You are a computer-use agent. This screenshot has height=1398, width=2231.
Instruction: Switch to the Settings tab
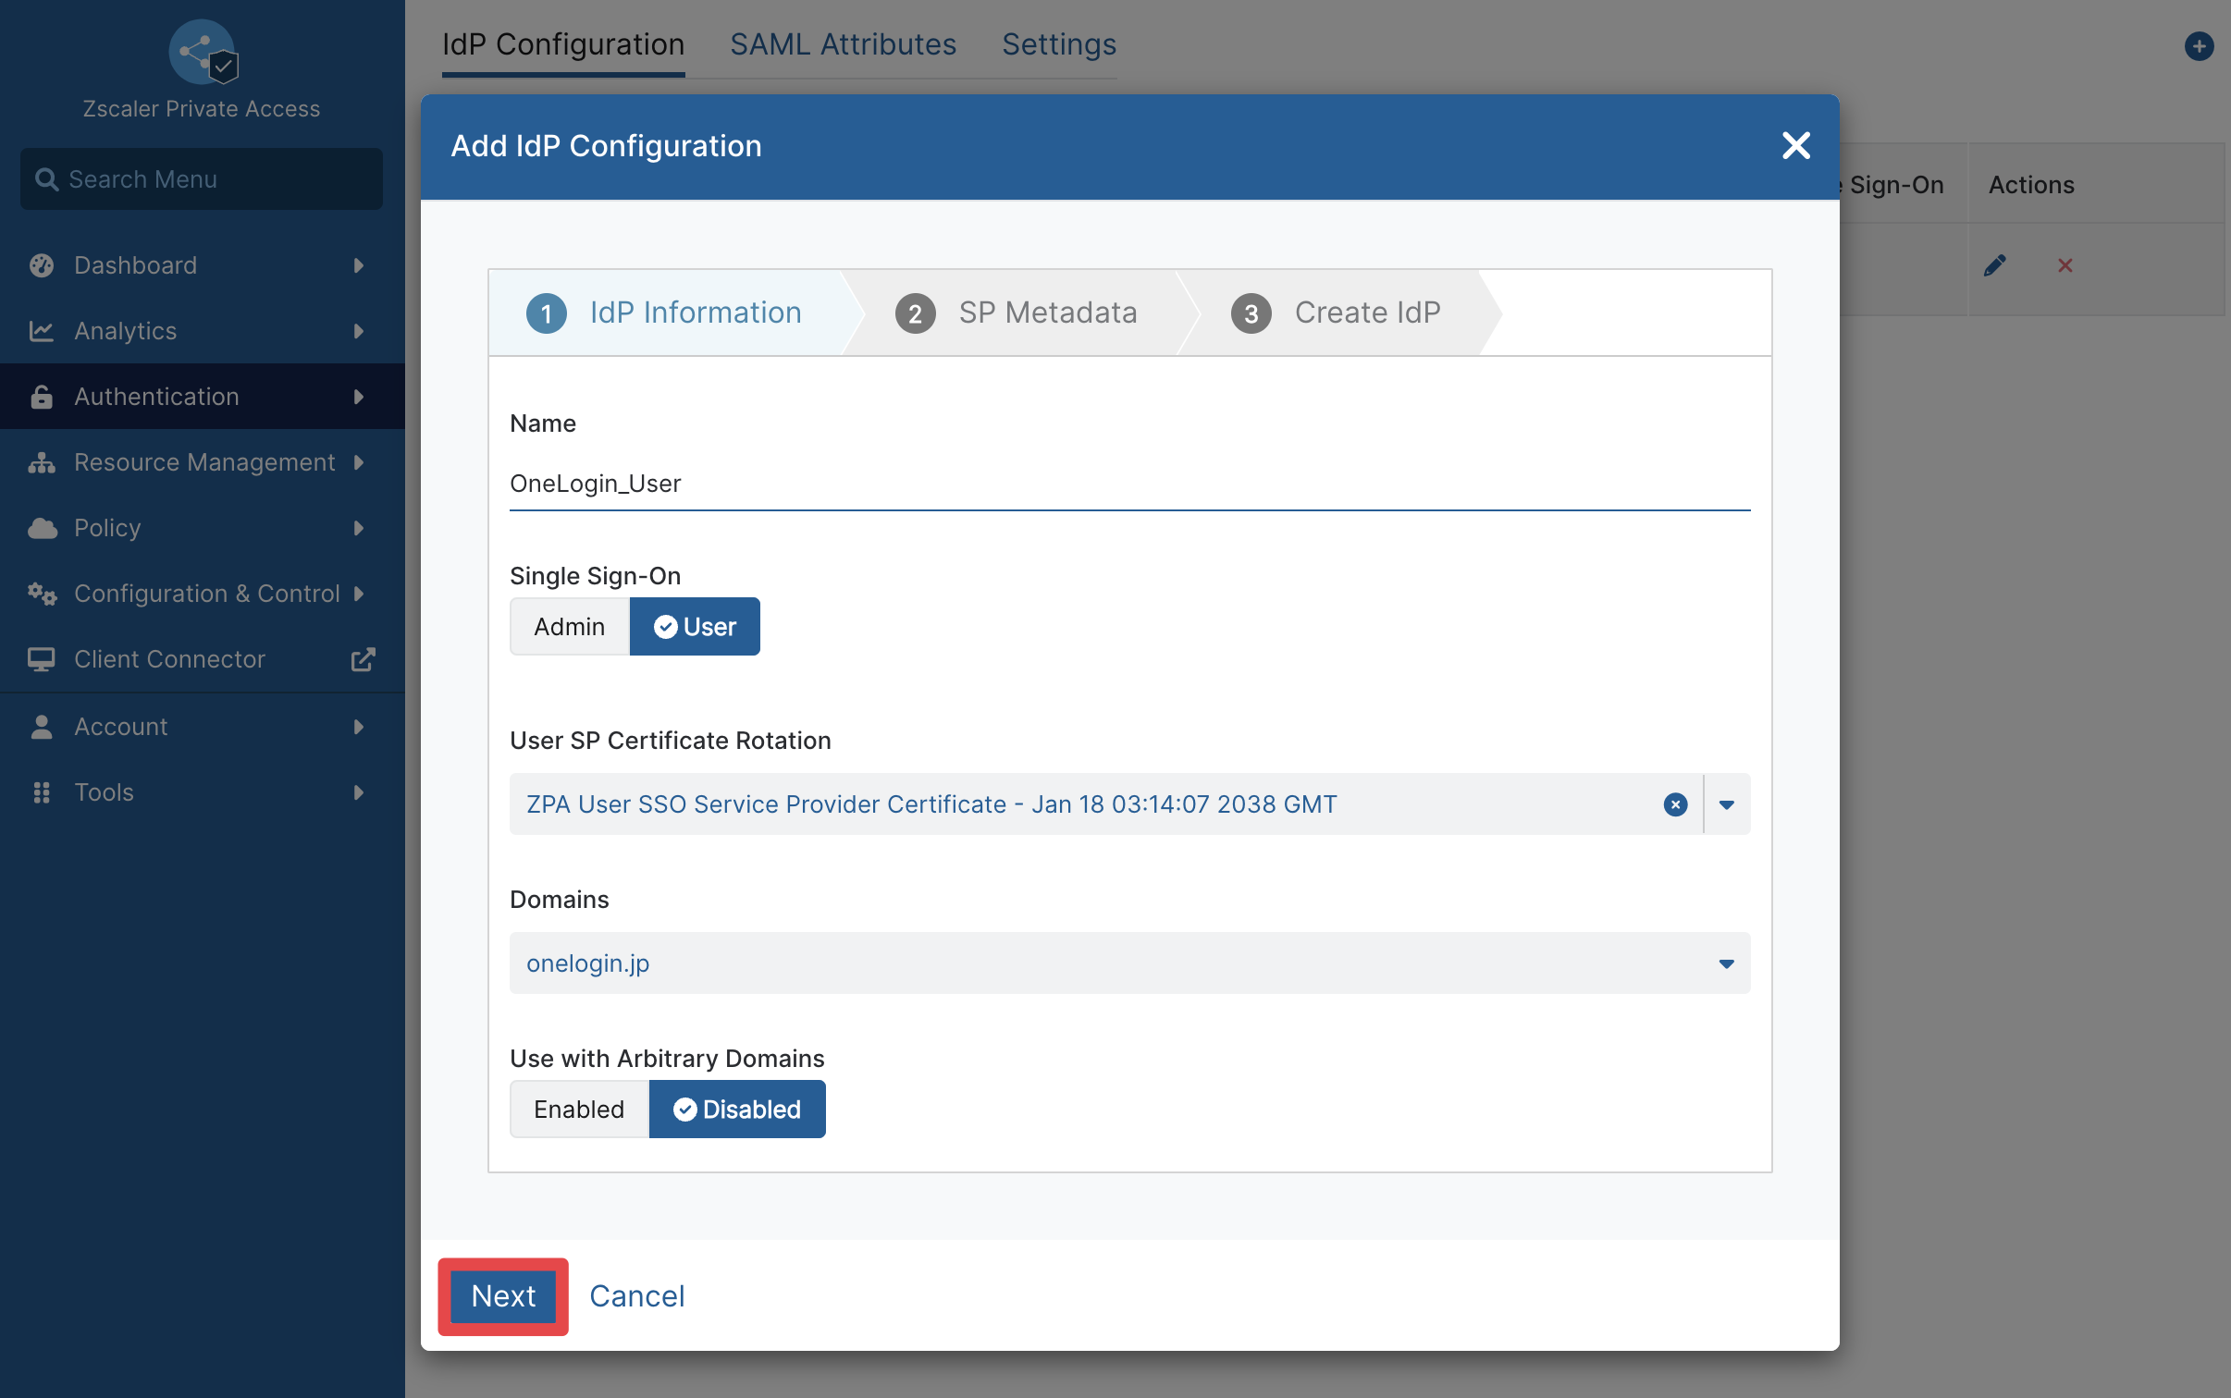click(x=1059, y=44)
